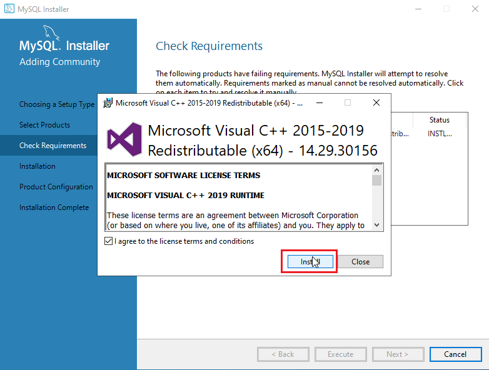Click the MySQL dolphin logo in the sidebar
This screenshot has width=489, height=370.
click(51, 32)
